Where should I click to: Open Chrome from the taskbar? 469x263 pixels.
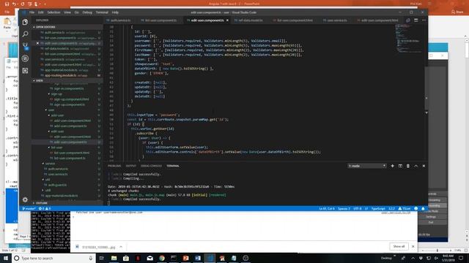162,258
